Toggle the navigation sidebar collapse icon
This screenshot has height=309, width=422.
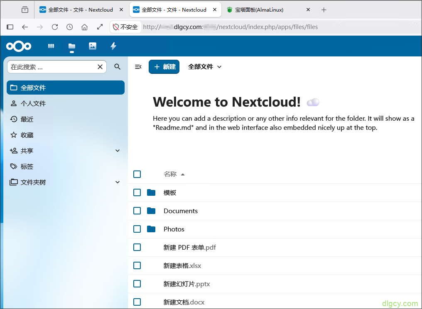pos(138,67)
